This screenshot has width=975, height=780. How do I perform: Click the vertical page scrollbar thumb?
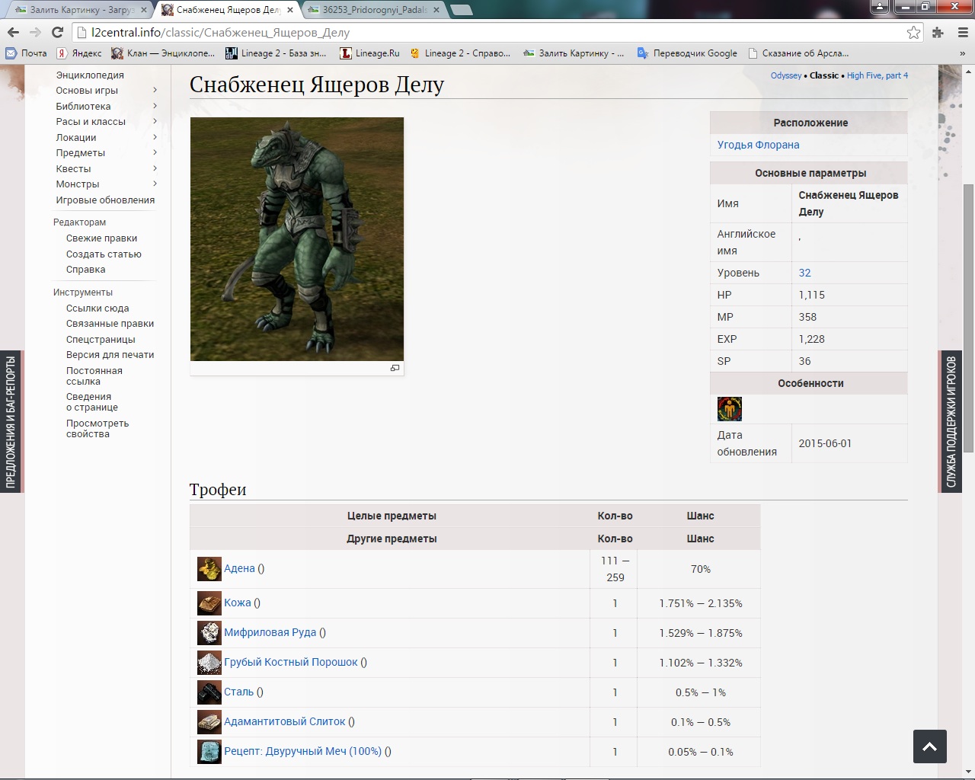968,319
